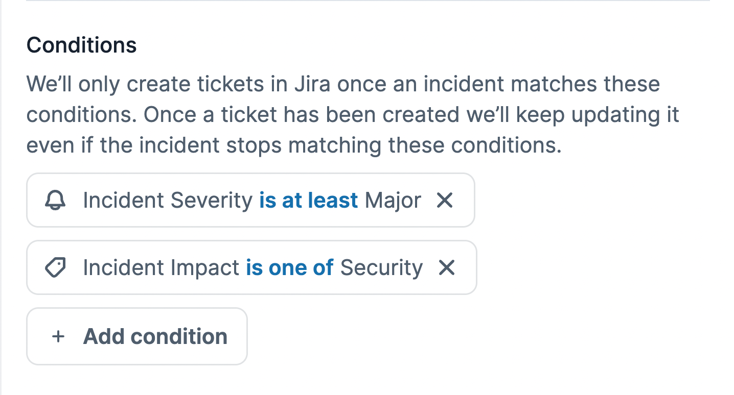Click the tag icon in Incident Impact condition
The image size is (734, 395).
(55, 268)
